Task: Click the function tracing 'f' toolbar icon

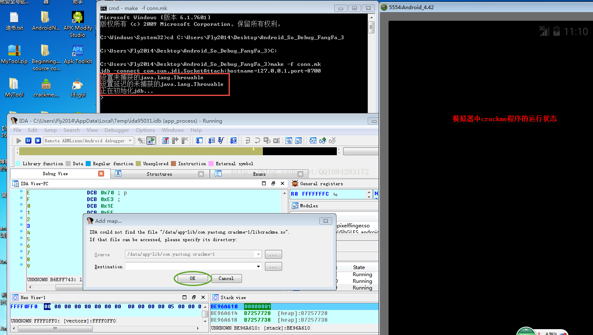Action: coord(221,141)
